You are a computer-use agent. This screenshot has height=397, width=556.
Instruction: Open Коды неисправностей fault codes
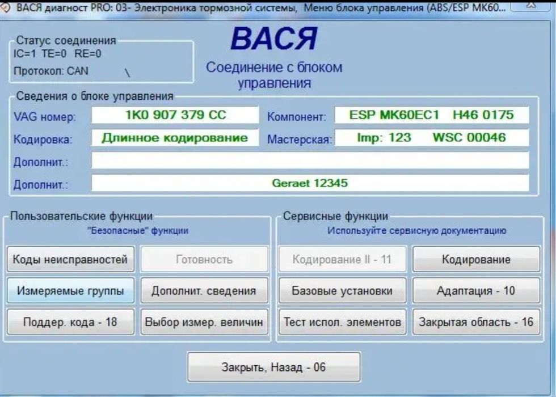click(x=70, y=259)
